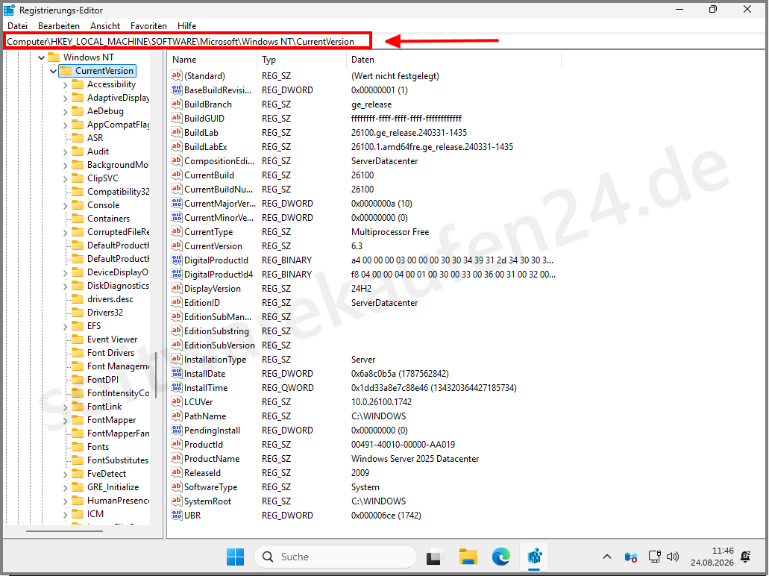
Task: Launch Microsoft Edge from the taskbar
Action: (x=500, y=557)
